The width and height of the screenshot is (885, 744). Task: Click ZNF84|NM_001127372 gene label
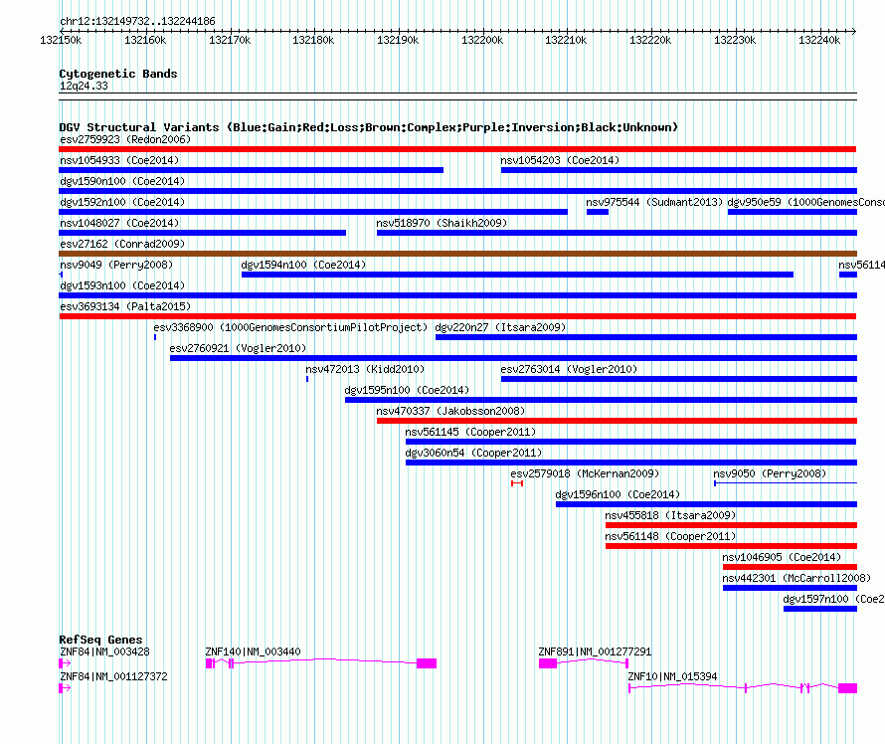pyautogui.click(x=114, y=676)
